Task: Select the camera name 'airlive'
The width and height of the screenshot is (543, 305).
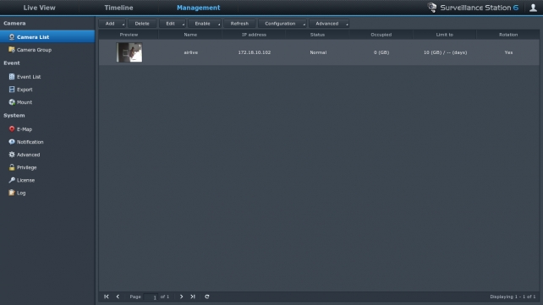Action: 191,52
